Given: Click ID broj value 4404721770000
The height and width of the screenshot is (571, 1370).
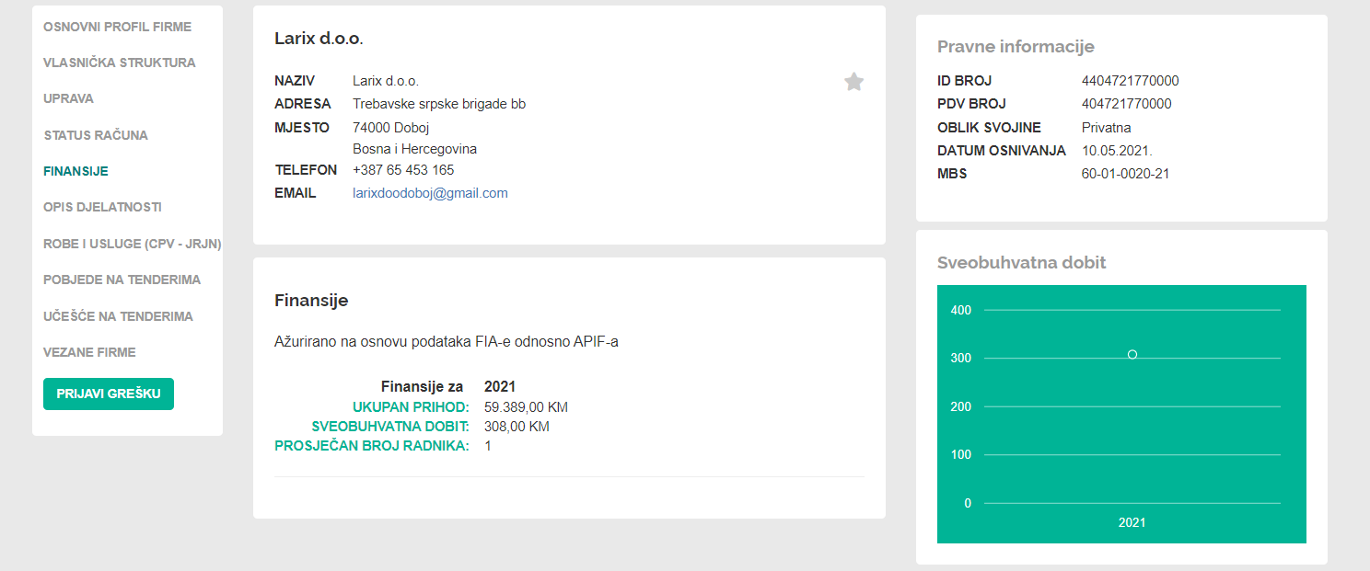Looking at the screenshot, I should pyautogui.click(x=1131, y=81).
